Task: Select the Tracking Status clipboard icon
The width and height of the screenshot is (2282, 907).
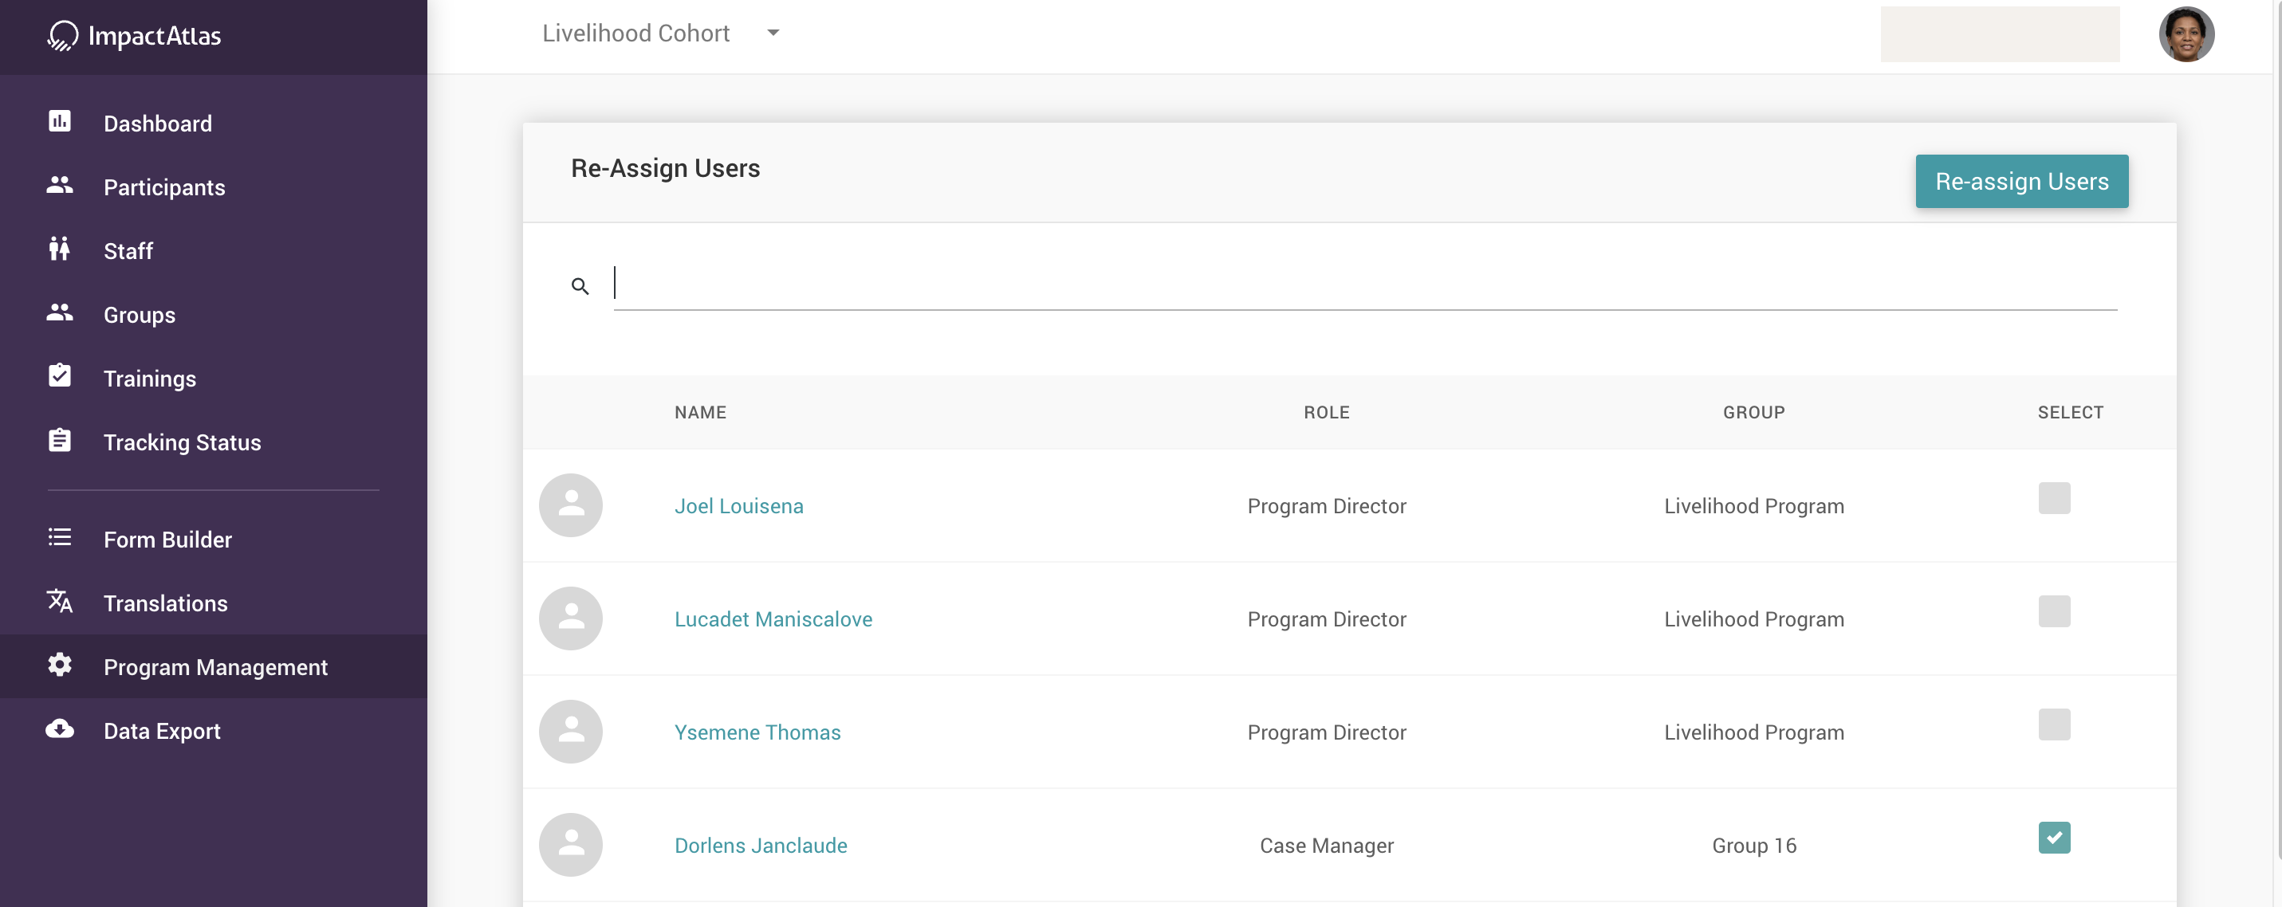Action: [x=59, y=440]
